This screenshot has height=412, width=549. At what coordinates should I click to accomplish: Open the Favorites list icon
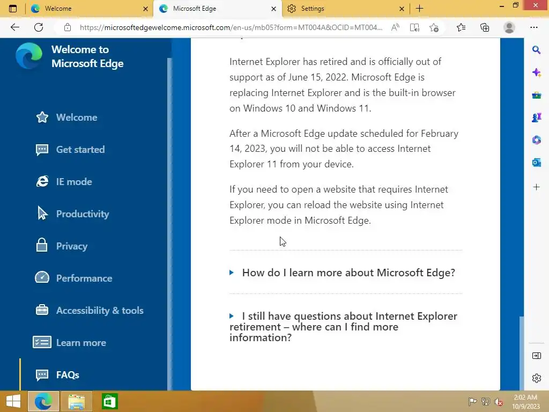461,27
